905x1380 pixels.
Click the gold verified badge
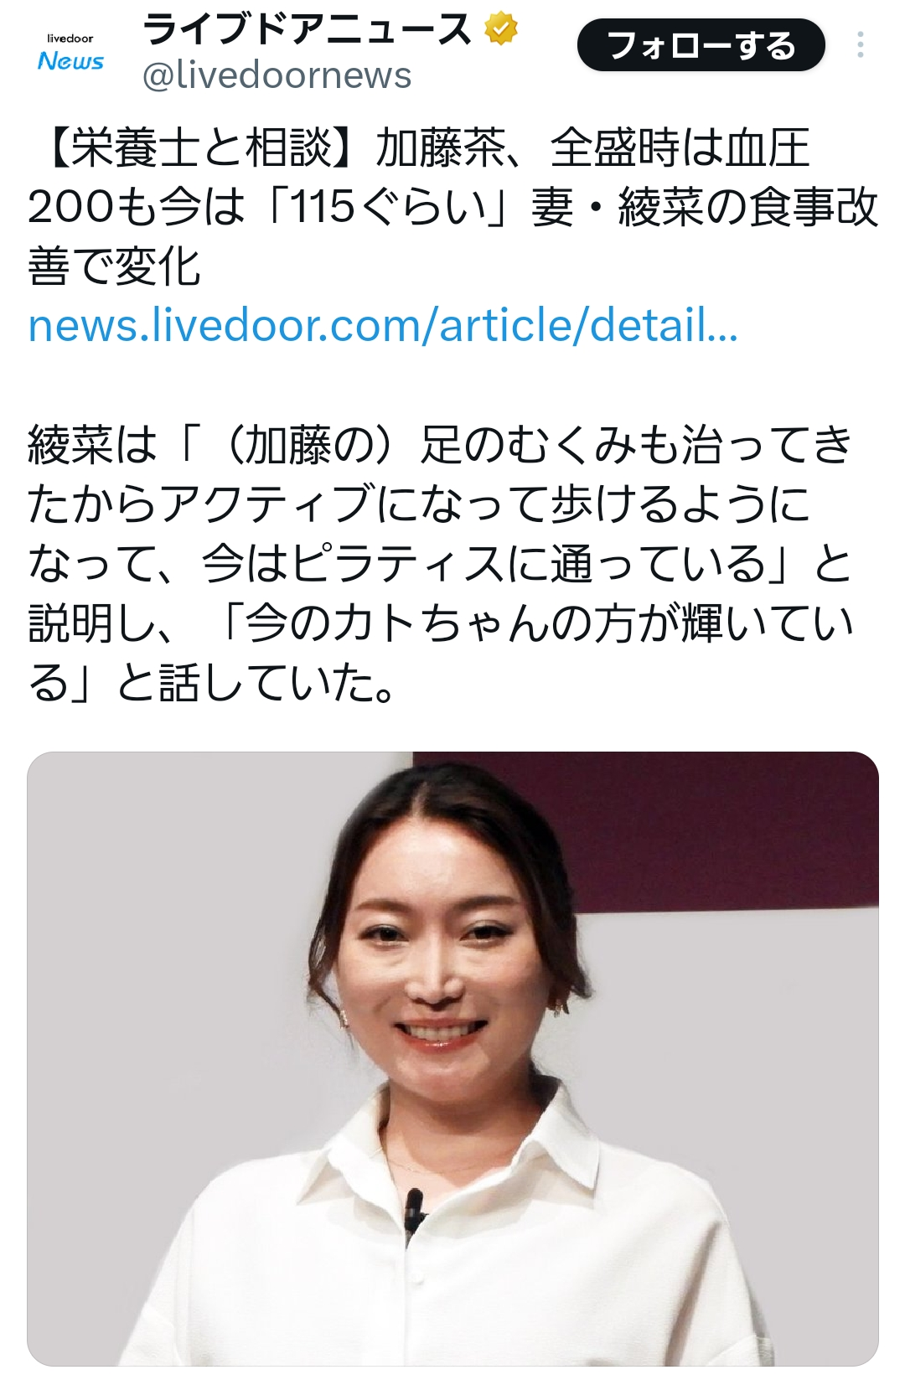click(x=501, y=29)
